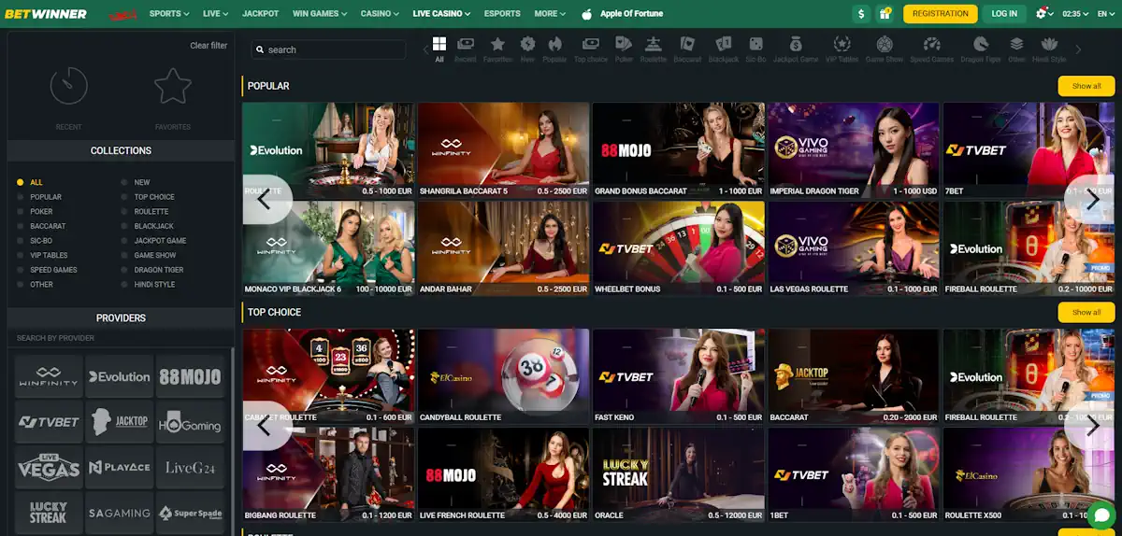Viewport: 1122px width, 536px height.
Task: Select the Dragon Tiger icon
Action: click(x=980, y=44)
